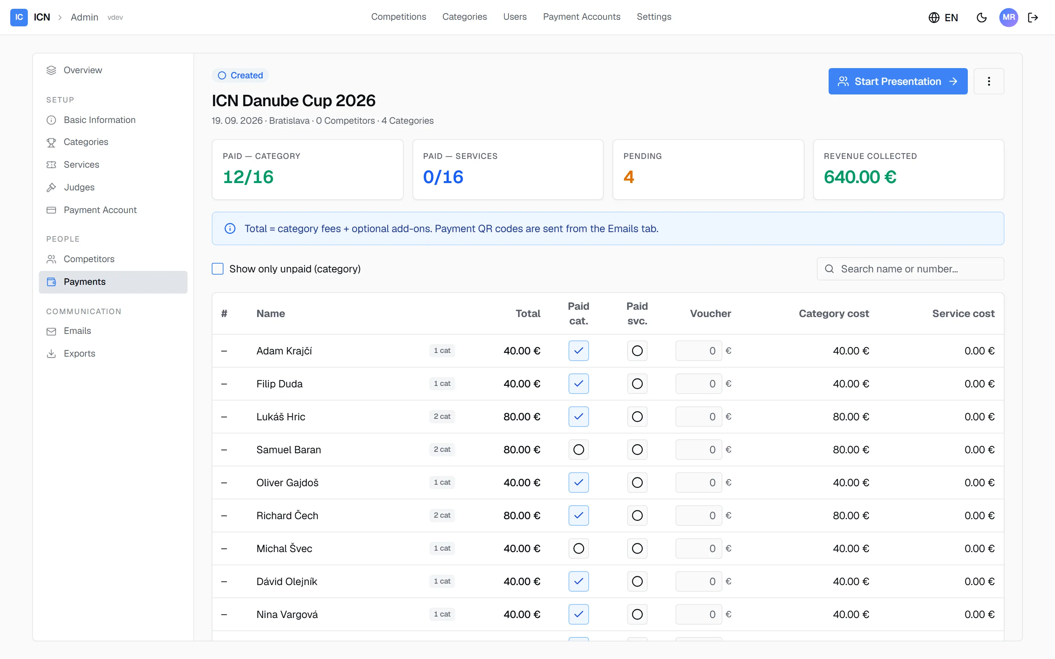Click the 2 cat badge for Lukáš Hric
The width and height of the screenshot is (1055, 659).
point(442,417)
